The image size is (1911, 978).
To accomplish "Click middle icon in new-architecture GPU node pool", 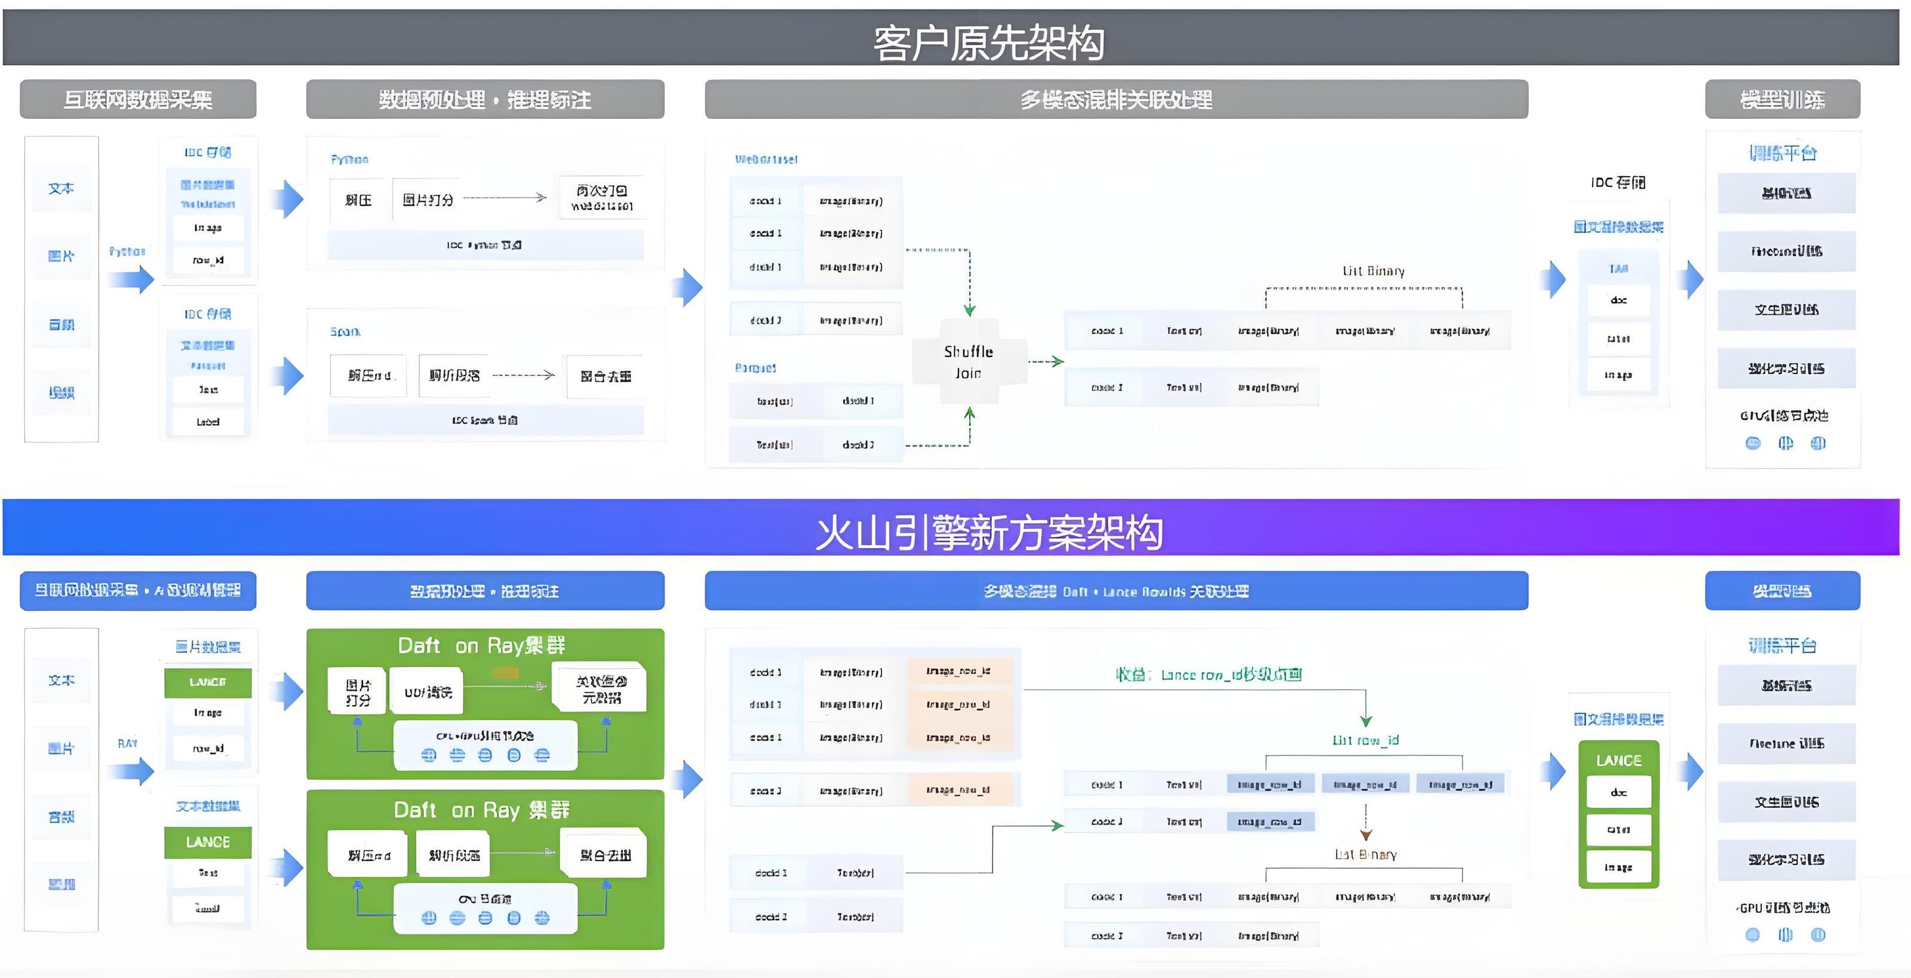I will click(x=1786, y=935).
